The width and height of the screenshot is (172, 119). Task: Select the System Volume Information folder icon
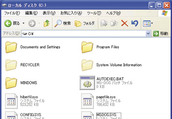pyautogui.click(x=87, y=65)
